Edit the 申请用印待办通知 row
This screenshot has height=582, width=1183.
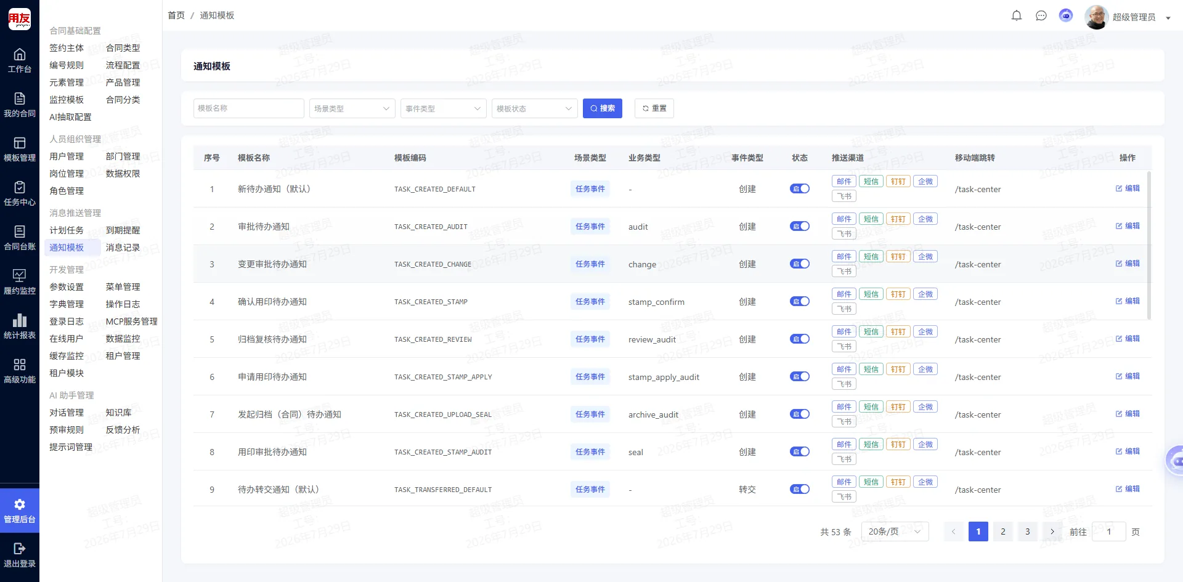click(x=1128, y=376)
